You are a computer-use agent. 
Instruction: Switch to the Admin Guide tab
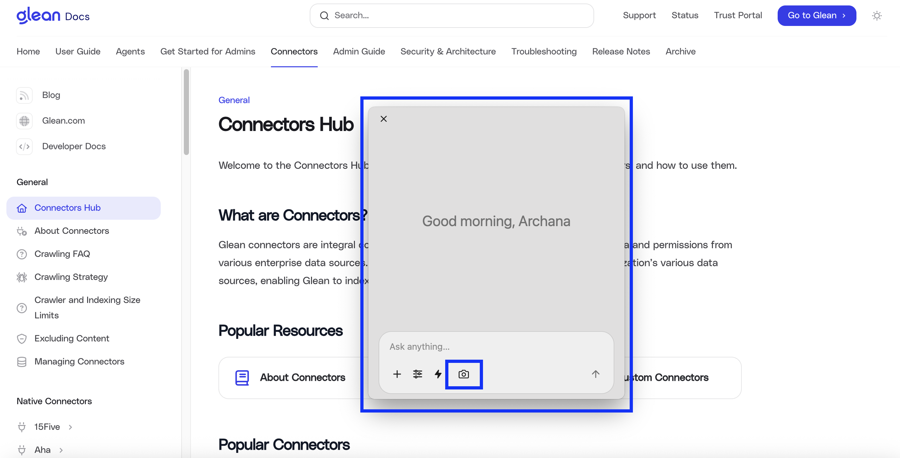coord(359,51)
